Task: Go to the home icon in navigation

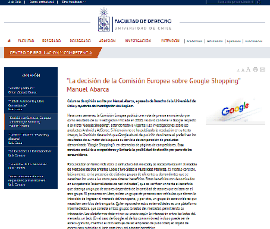Action: 9,41
